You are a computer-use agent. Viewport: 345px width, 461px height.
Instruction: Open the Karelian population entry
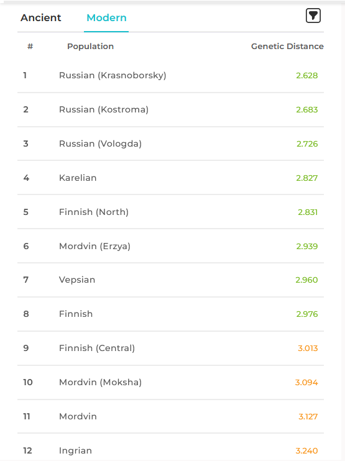170,178
